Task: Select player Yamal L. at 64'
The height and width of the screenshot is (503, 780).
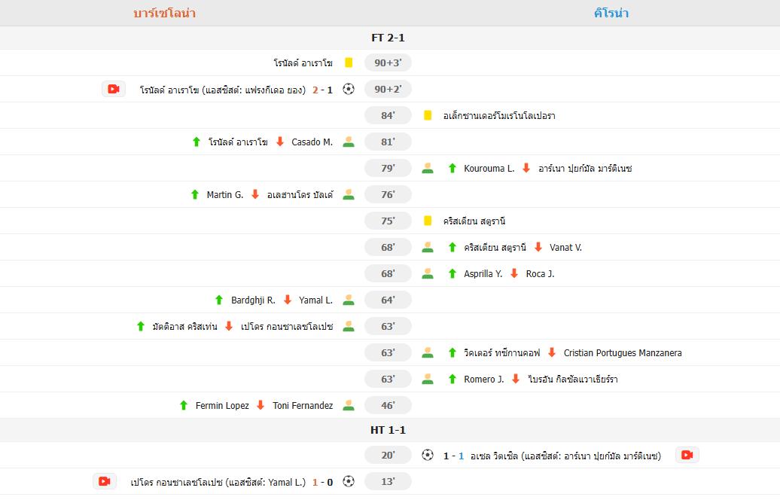Action: pyautogui.click(x=315, y=300)
